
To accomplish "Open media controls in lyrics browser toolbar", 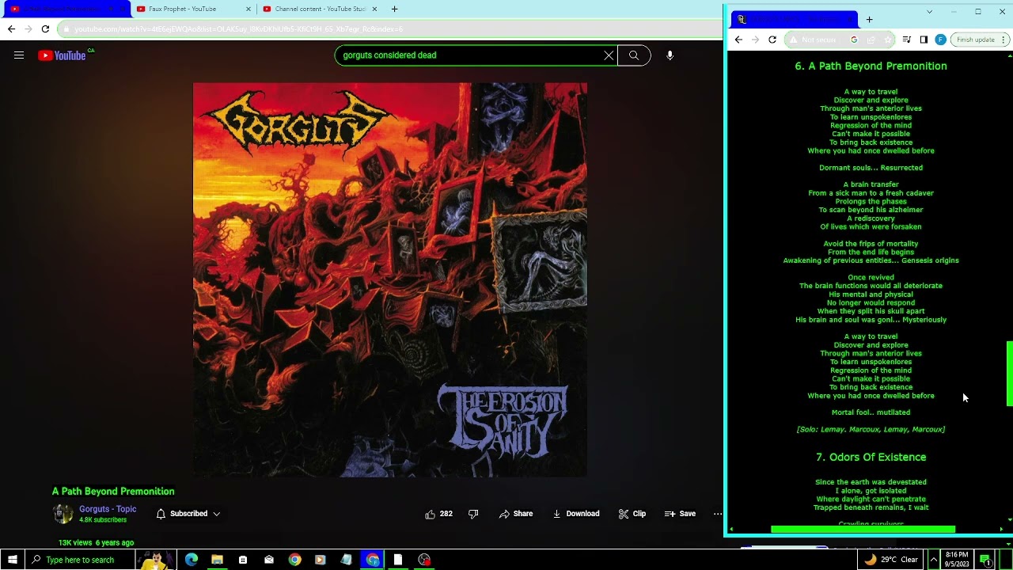I will (907, 40).
